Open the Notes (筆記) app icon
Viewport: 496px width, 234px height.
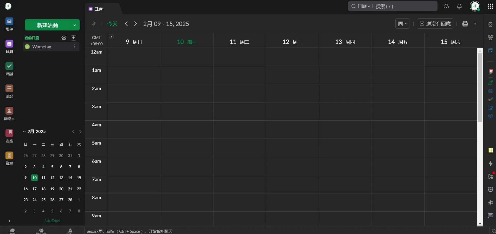point(9,89)
